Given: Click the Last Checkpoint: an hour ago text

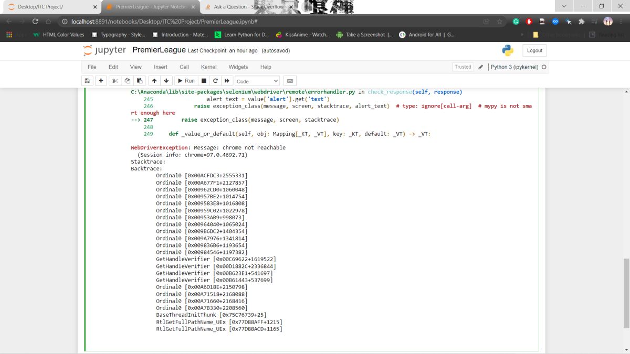Looking at the screenshot, I should 223,50.
